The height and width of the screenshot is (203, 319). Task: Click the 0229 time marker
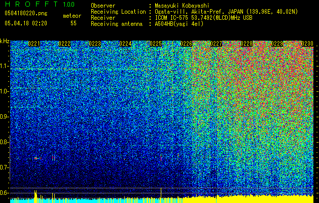coord(277,44)
